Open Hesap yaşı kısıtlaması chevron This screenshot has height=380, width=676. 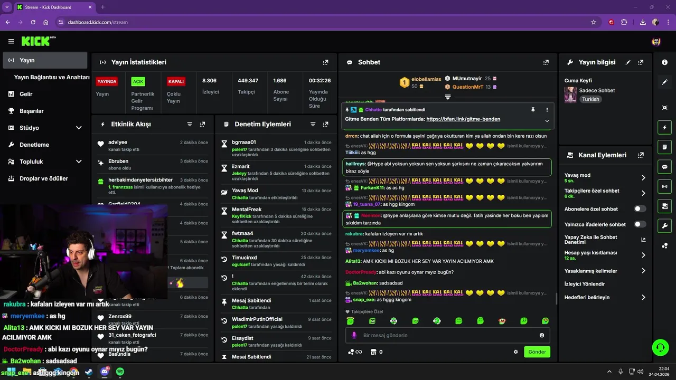click(x=643, y=255)
